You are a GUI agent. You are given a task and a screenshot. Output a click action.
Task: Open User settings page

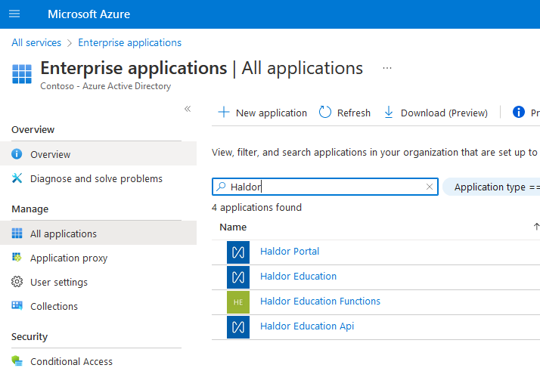click(98, 282)
